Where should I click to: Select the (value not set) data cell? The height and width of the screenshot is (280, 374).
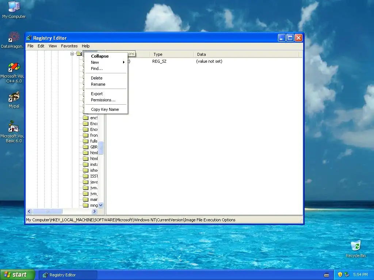pyautogui.click(x=209, y=61)
